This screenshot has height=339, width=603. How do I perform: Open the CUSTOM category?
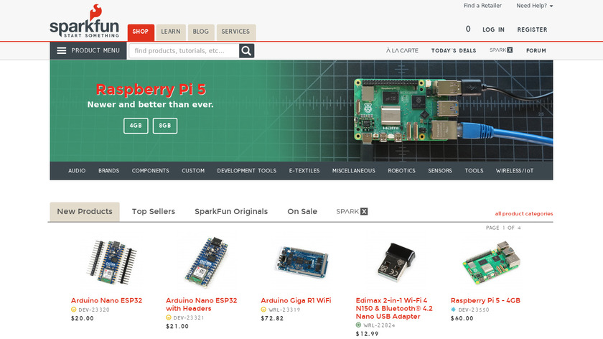pos(193,171)
